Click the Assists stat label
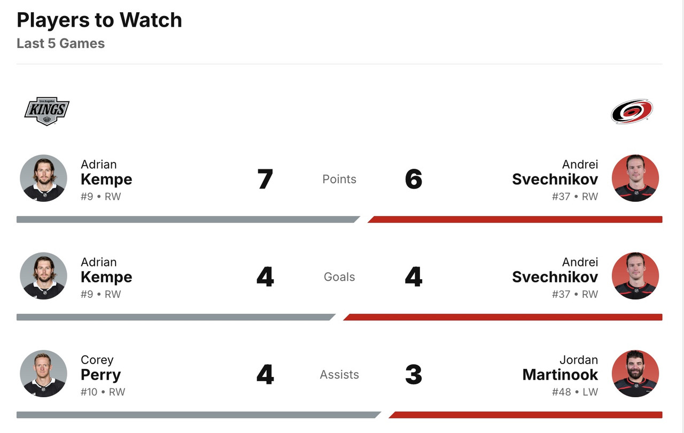The width and height of the screenshot is (684, 433). pyautogui.click(x=339, y=375)
